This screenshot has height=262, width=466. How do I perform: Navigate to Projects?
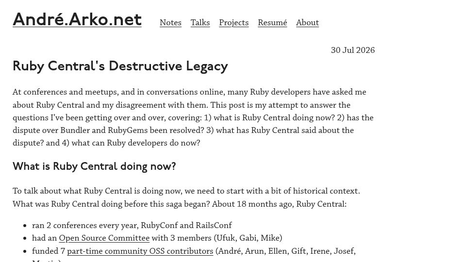click(234, 23)
